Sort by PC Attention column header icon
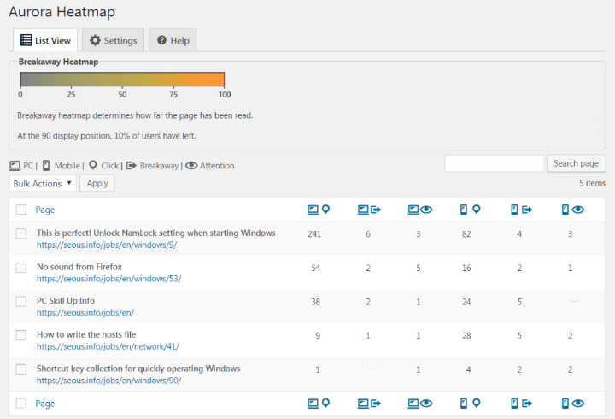Image resolution: width=615 pixels, height=419 pixels. pos(419,209)
